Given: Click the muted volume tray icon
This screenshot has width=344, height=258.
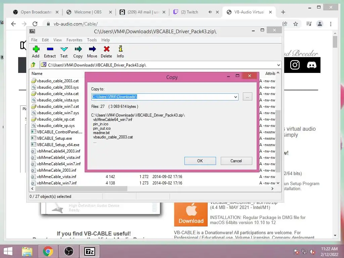Looking at the screenshot, I should [x=312, y=252].
